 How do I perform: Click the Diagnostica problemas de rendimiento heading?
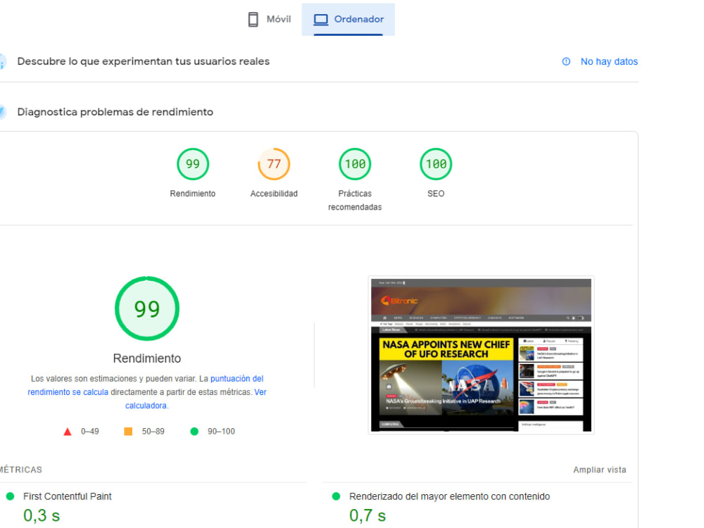pyautogui.click(x=115, y=112)
